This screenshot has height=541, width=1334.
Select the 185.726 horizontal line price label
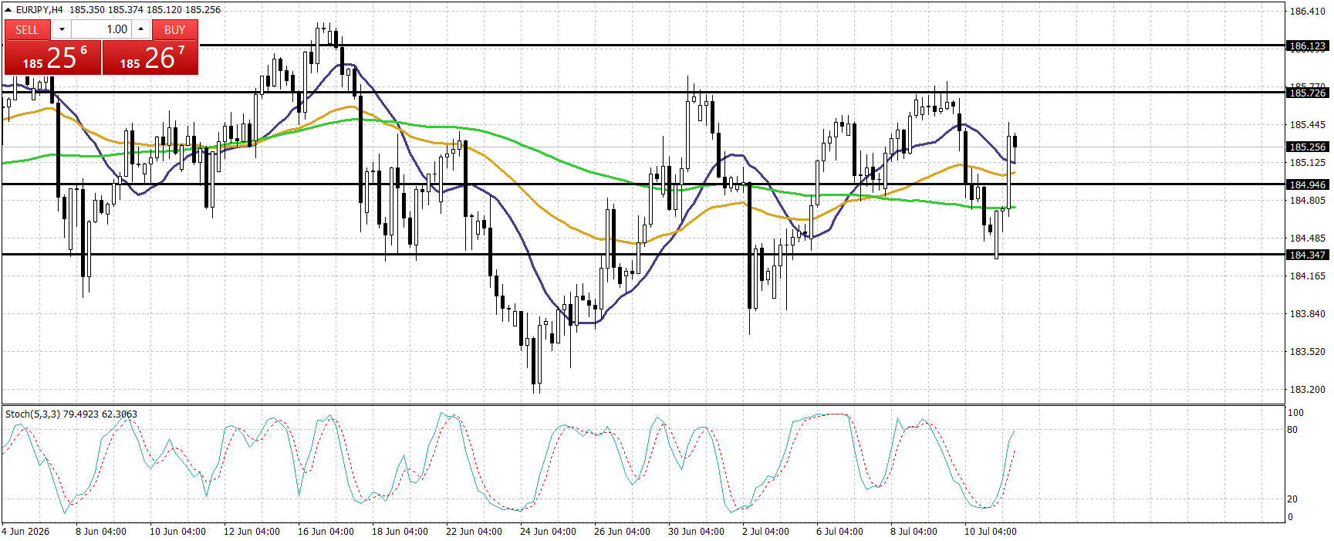[x=1308, y=93]
